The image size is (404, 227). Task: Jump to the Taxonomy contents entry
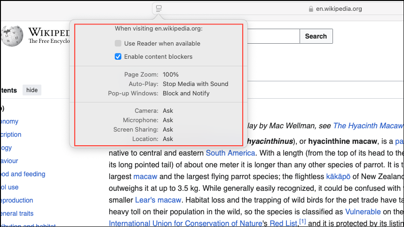point(9,121)
